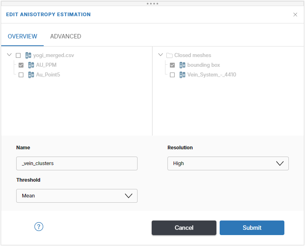Image resolution: width=305 pixels, height=246 pixels.
Task: Select the Au_Point5 tree row label
Action: click(x=48, y=75)
